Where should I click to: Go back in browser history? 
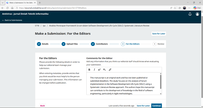tap(3, 8)
